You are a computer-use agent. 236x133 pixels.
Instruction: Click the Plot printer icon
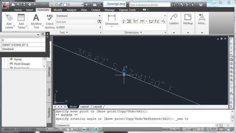pyautogui.click(x=29, y=4)
